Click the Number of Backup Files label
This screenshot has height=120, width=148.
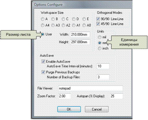64,77
